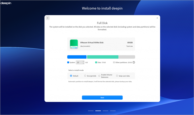The height and width of the screenshot is (115, 194).
Task: Click the Automatic partition description text
Action: coord(100,81)
